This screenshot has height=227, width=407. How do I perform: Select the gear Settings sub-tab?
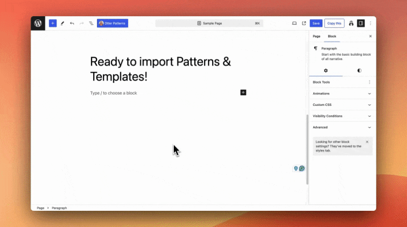pos(326,71)
